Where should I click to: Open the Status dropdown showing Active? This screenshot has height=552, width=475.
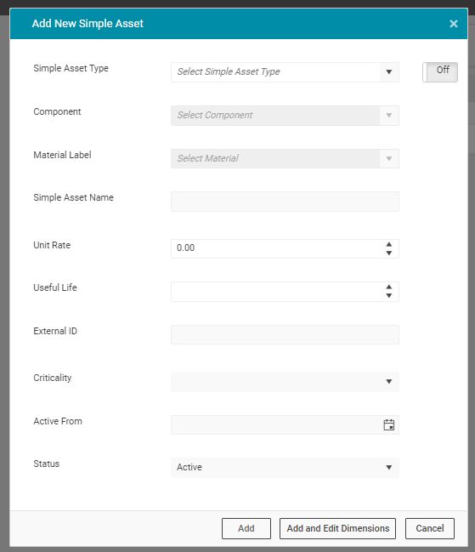coord(285,468)
